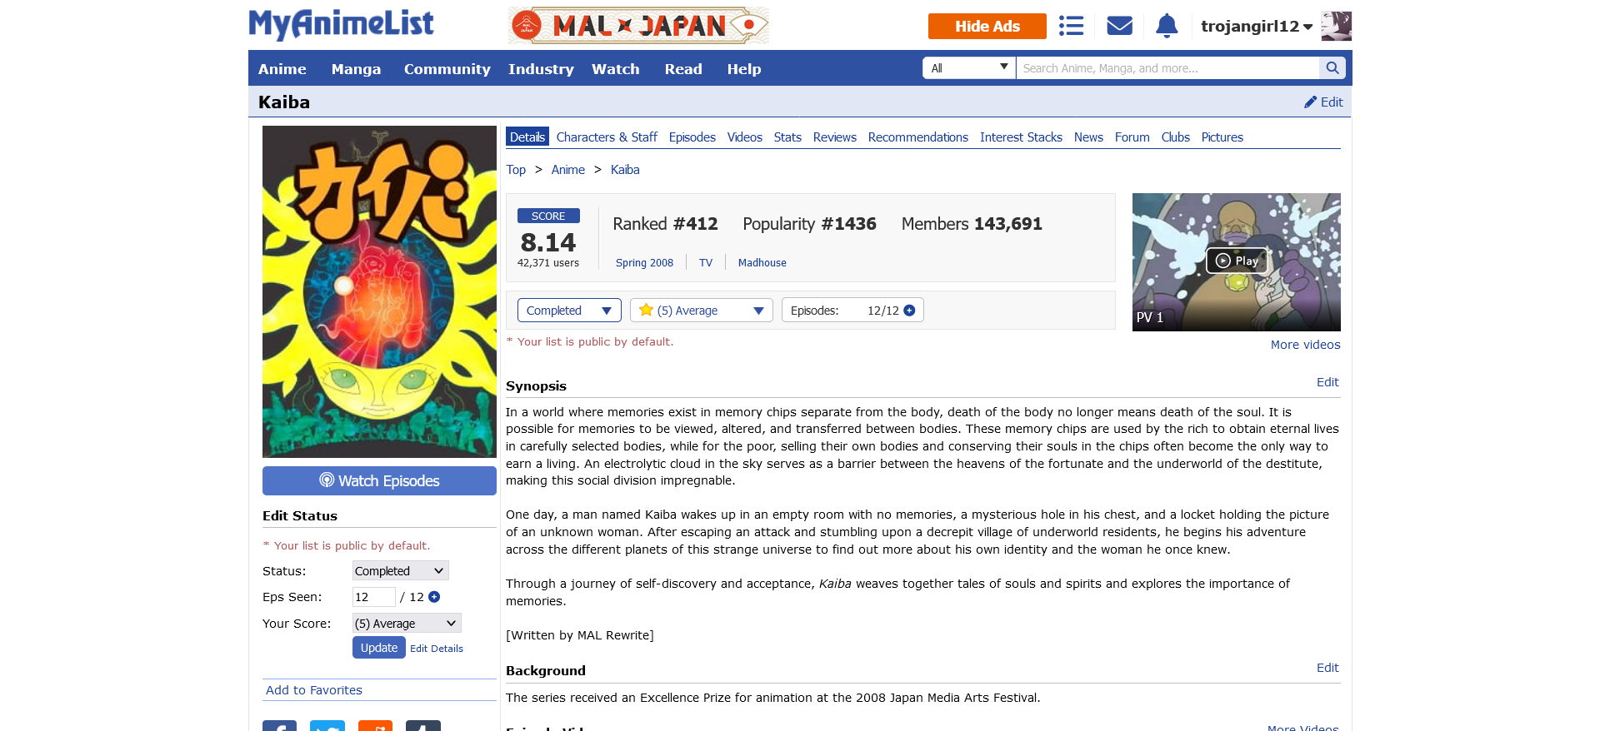Viewport: 1600px width, 731px height.
Task: Click the Hide Ads button
Action: coord(987,26)
